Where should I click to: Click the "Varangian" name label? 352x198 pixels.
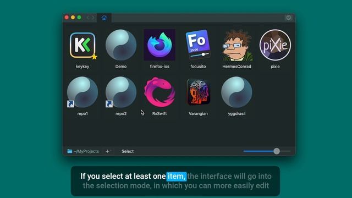(198, 114)
